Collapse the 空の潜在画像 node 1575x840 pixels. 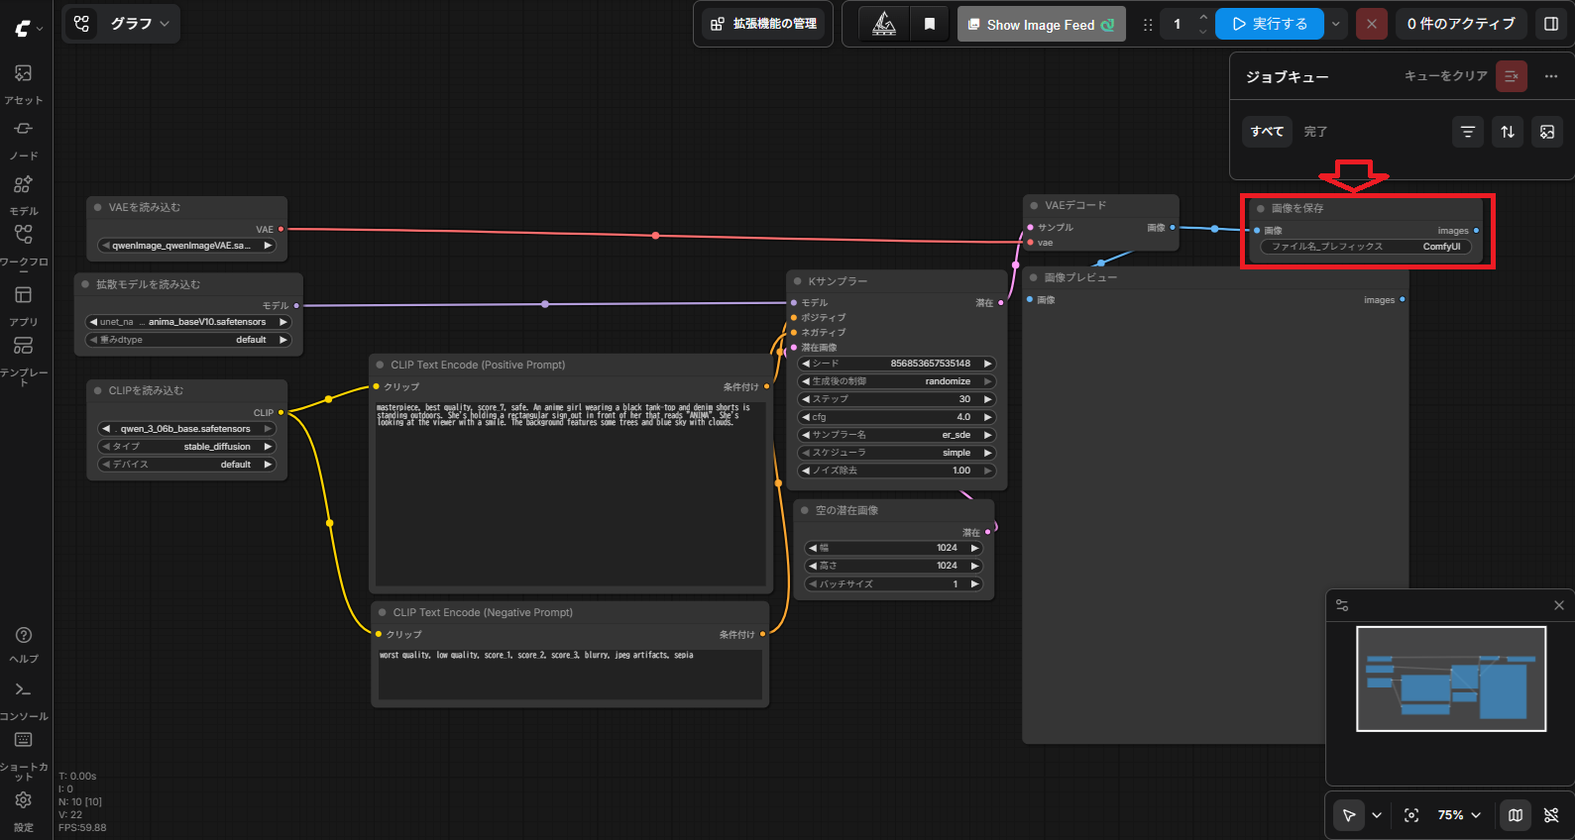coord(805,511)
